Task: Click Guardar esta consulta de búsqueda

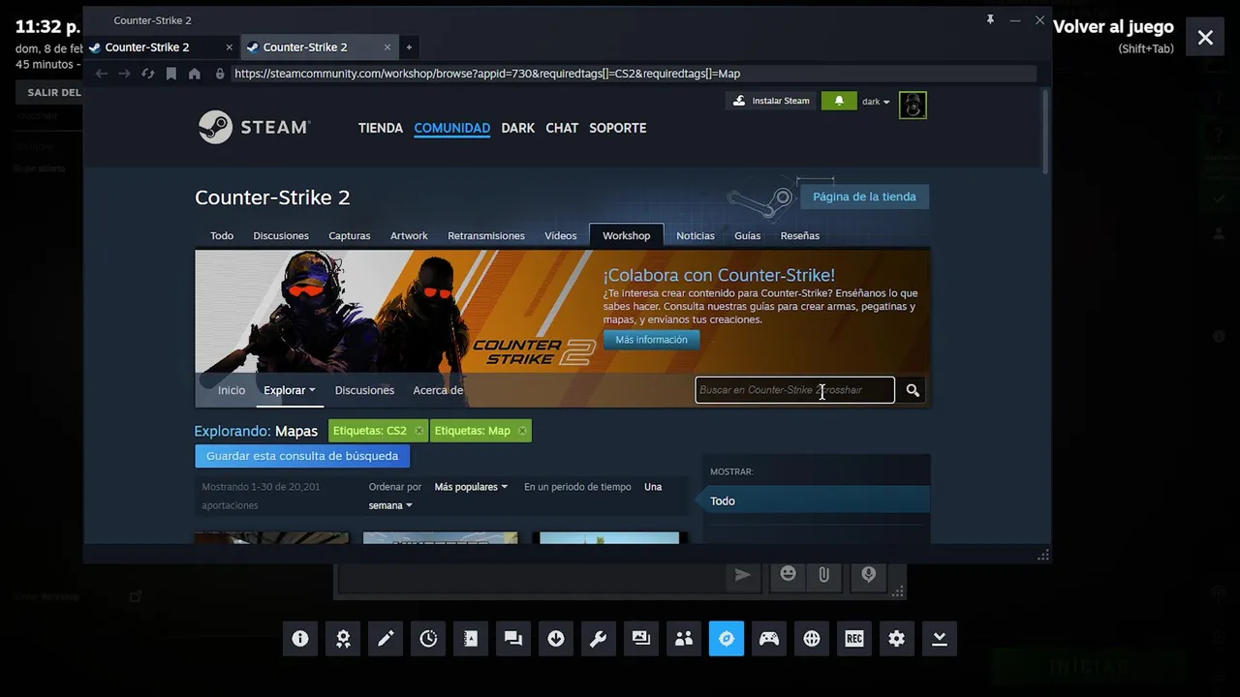Action: (302, 456)
